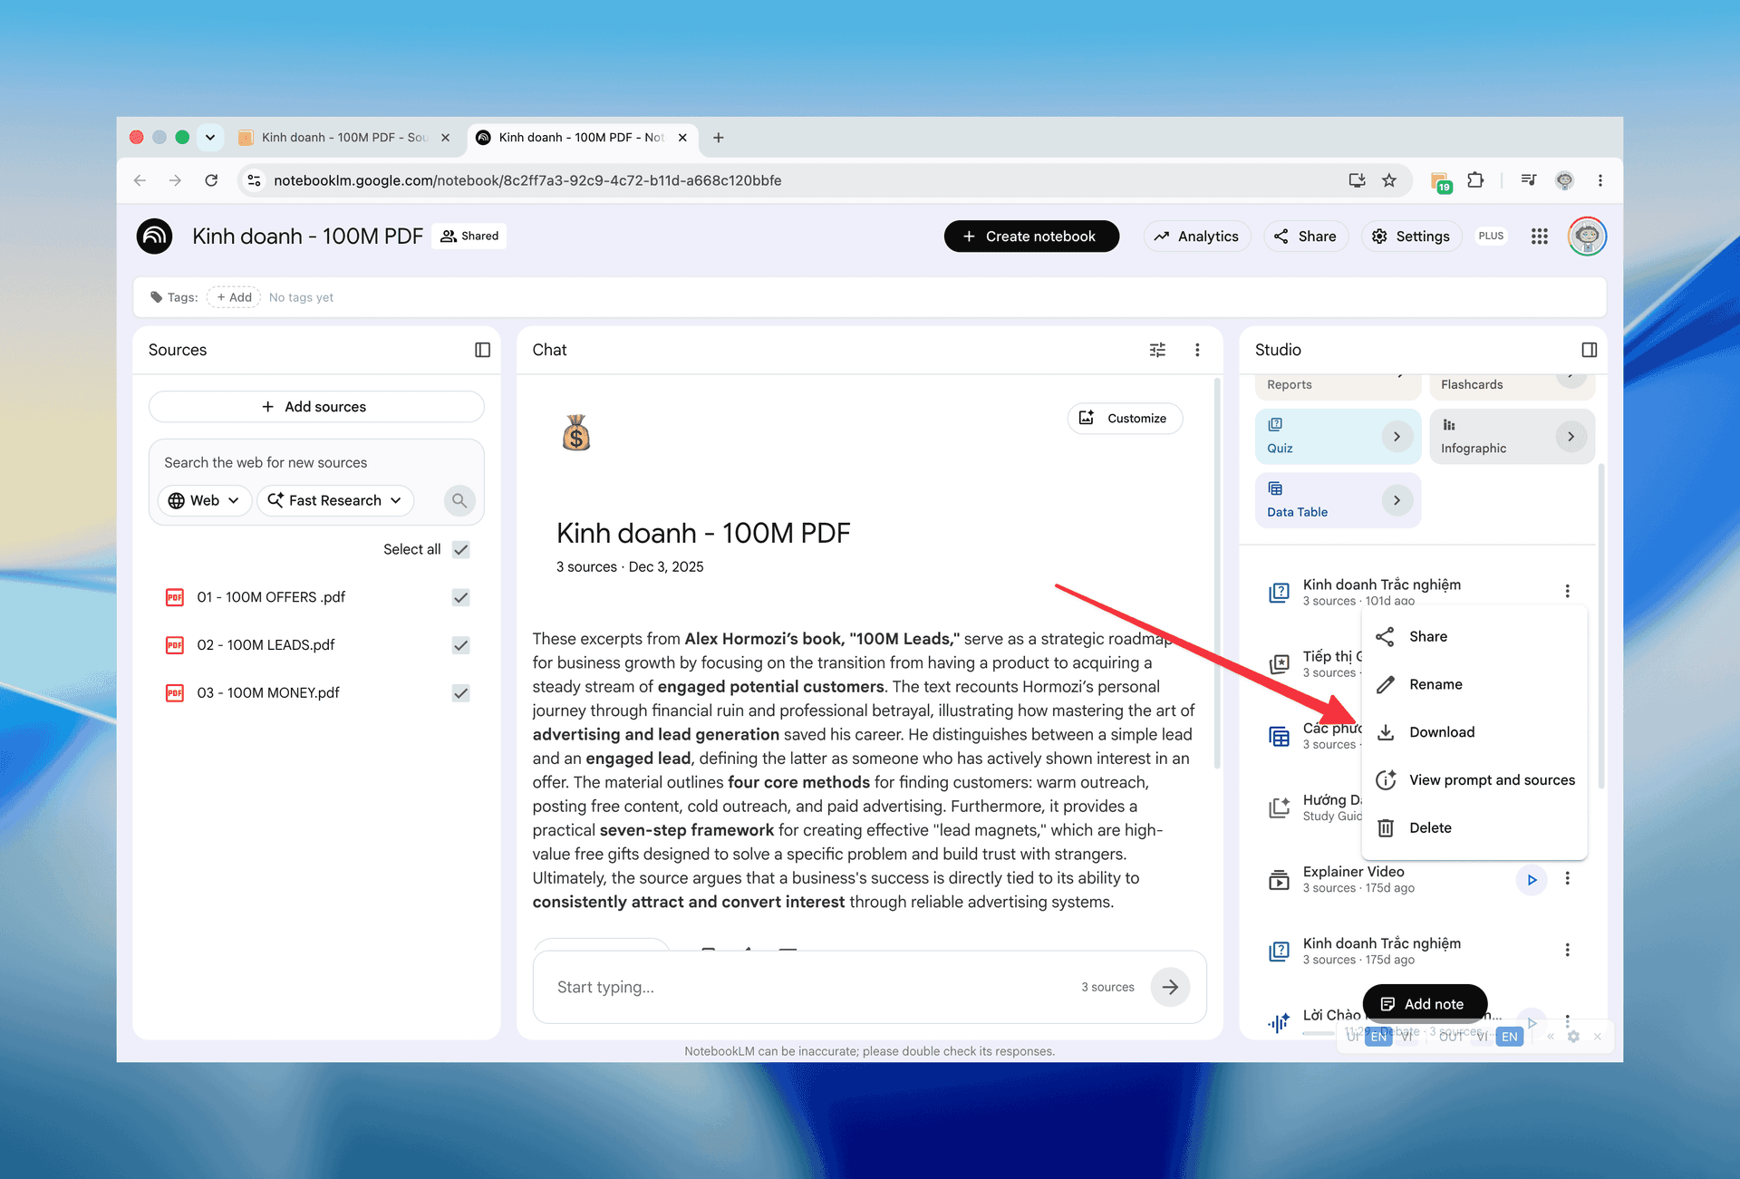Open the Fast Research dropdown
This screenshot has height=1179, width=1740.
point(335,500)
